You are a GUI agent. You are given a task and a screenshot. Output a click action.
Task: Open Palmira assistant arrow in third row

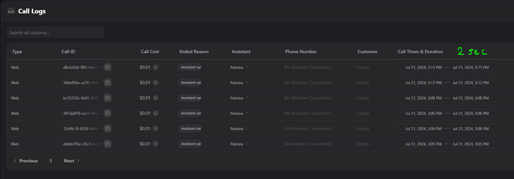pos(247,98)
